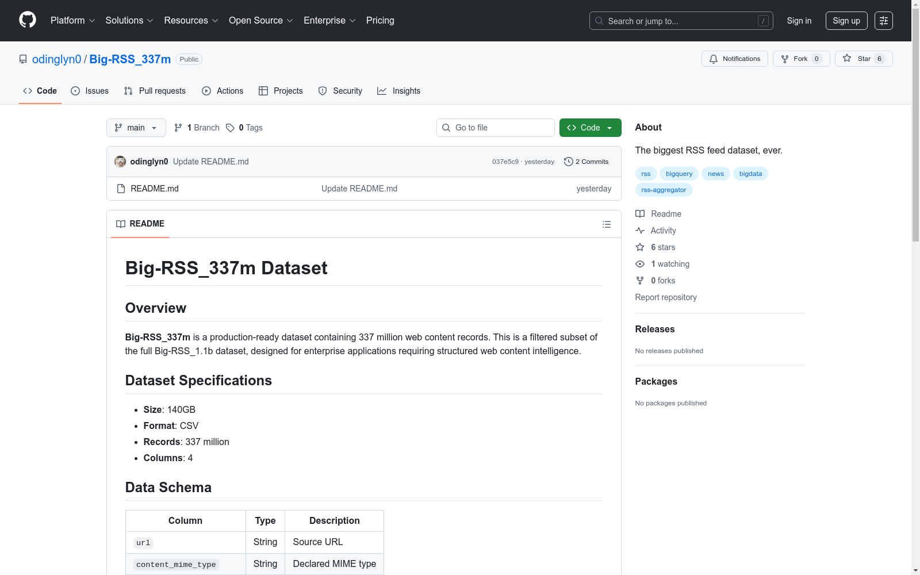Click the Sign up button
The width and height of the screenshot is (920, 575).
846,21
